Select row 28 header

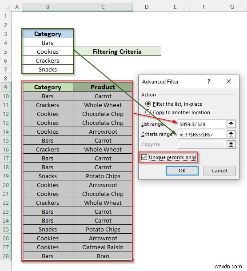coord(5,256)
